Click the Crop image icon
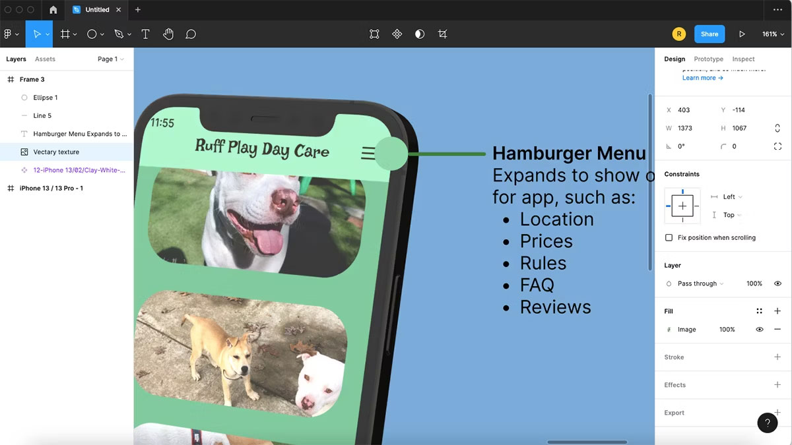Screen dimensions: 792x445 pyautogui.click(x=442, y=34)
